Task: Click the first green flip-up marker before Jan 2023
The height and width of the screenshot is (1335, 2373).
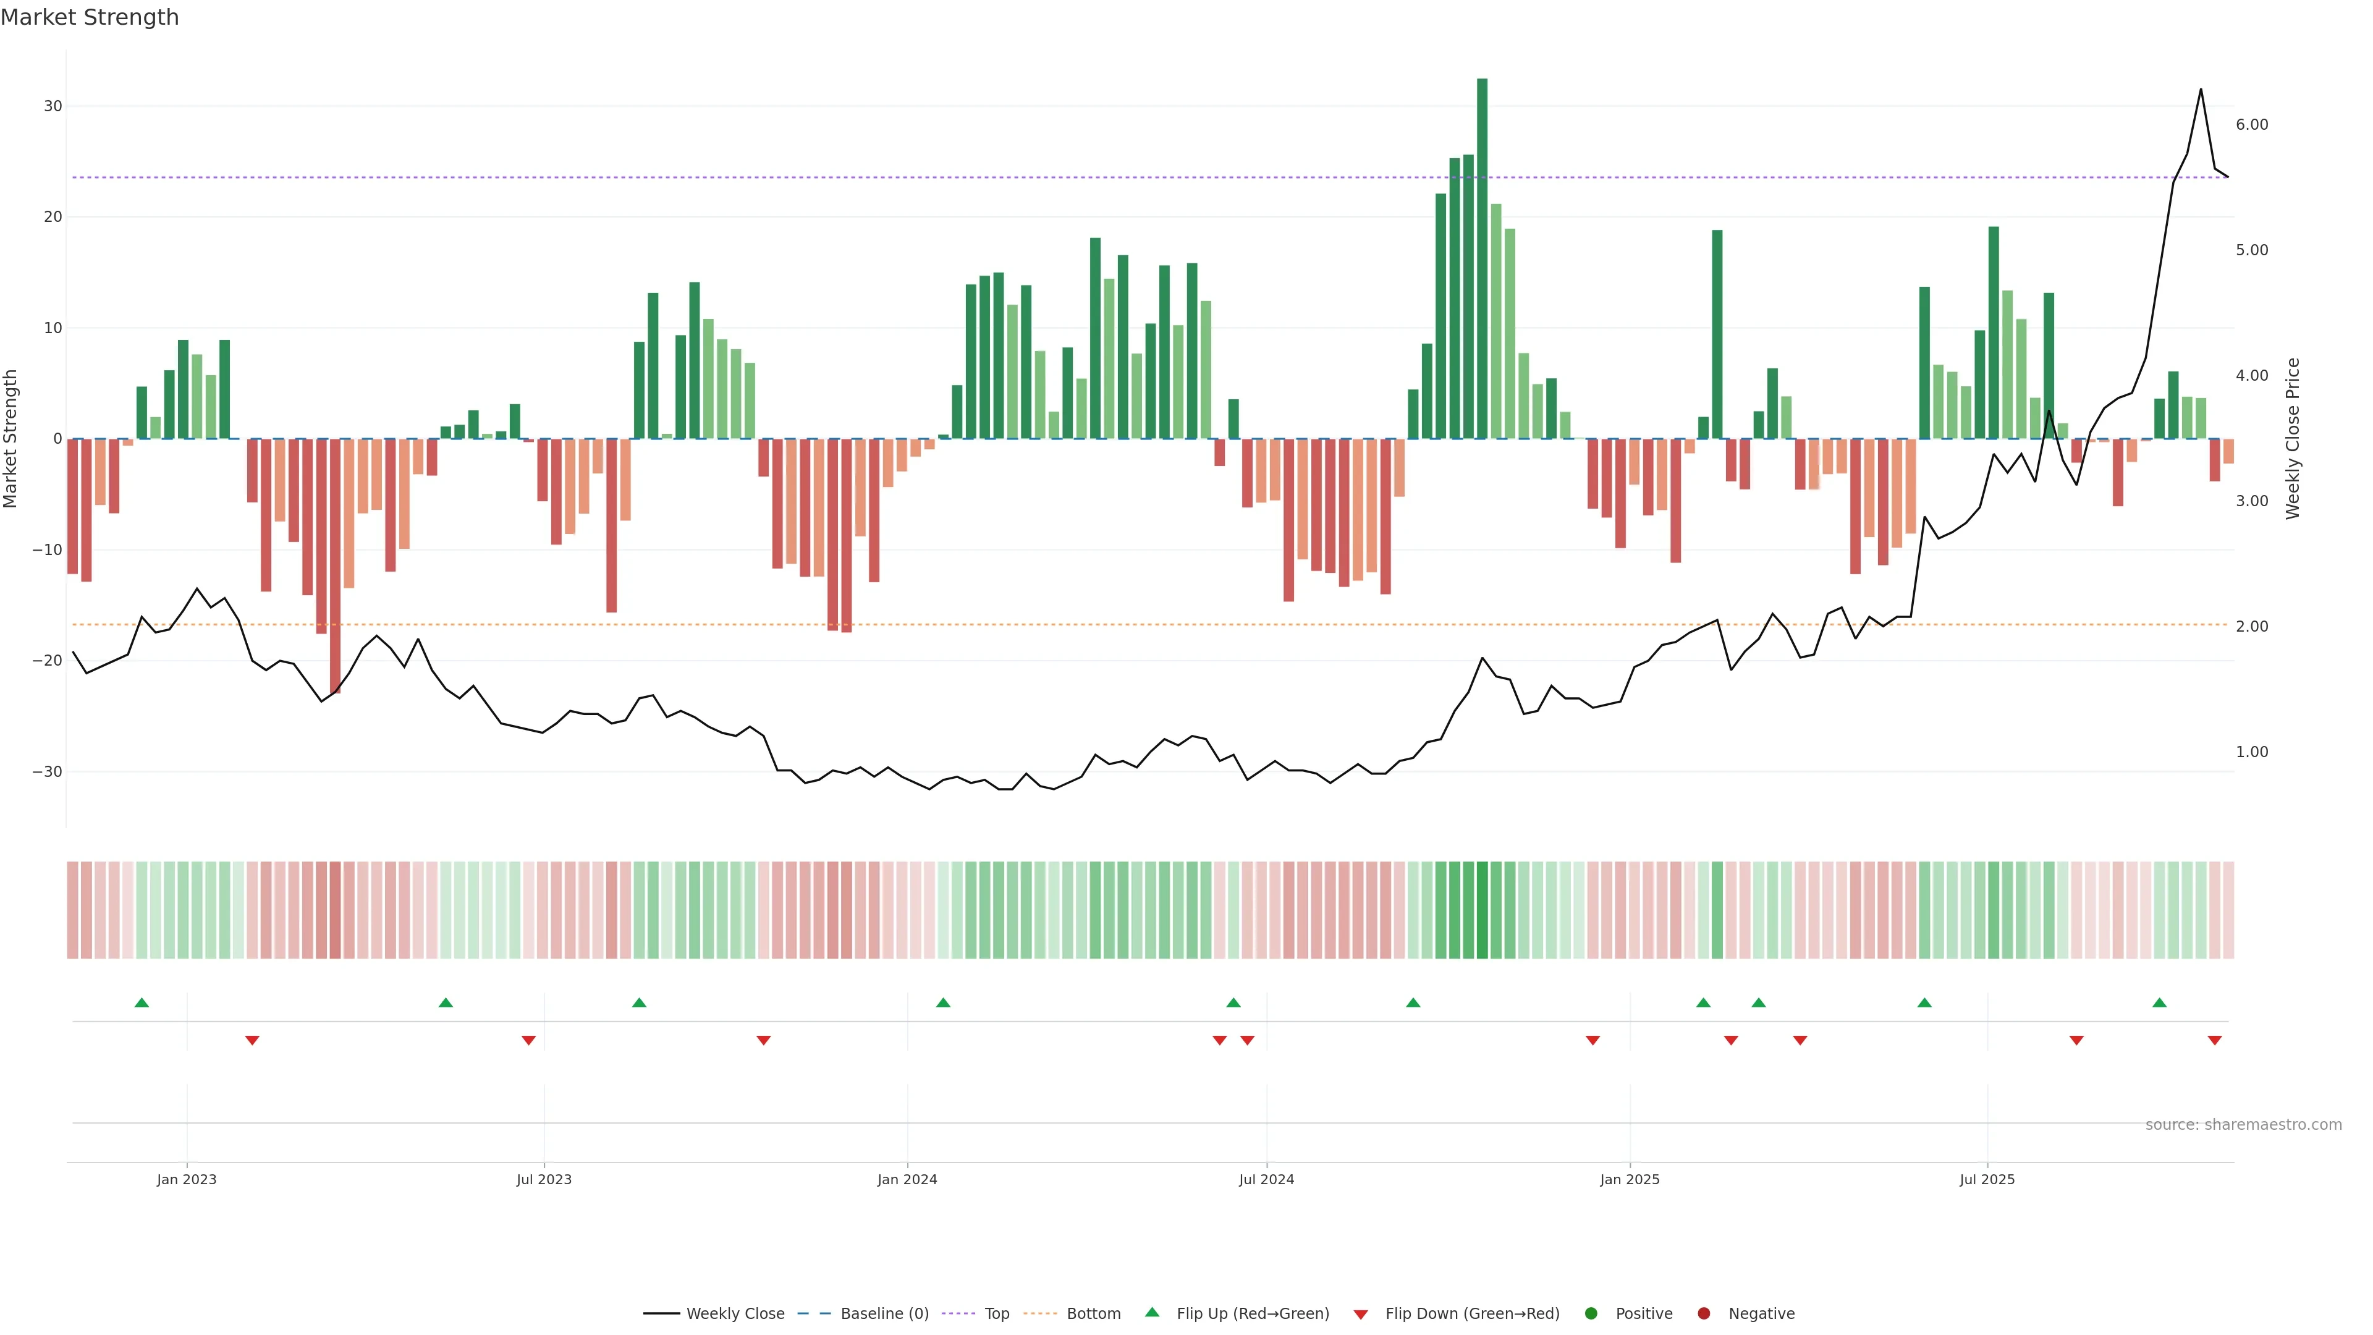Action: click(x=142, y=1002)
